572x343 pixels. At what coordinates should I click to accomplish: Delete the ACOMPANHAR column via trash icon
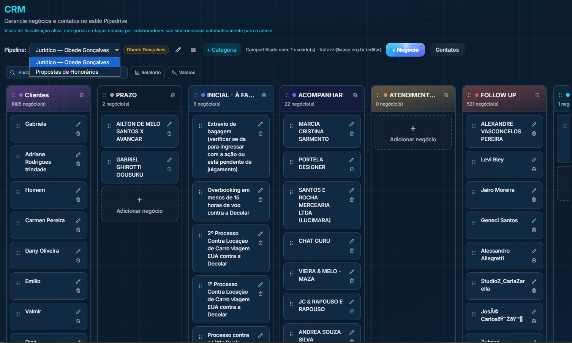coord(355,95)
